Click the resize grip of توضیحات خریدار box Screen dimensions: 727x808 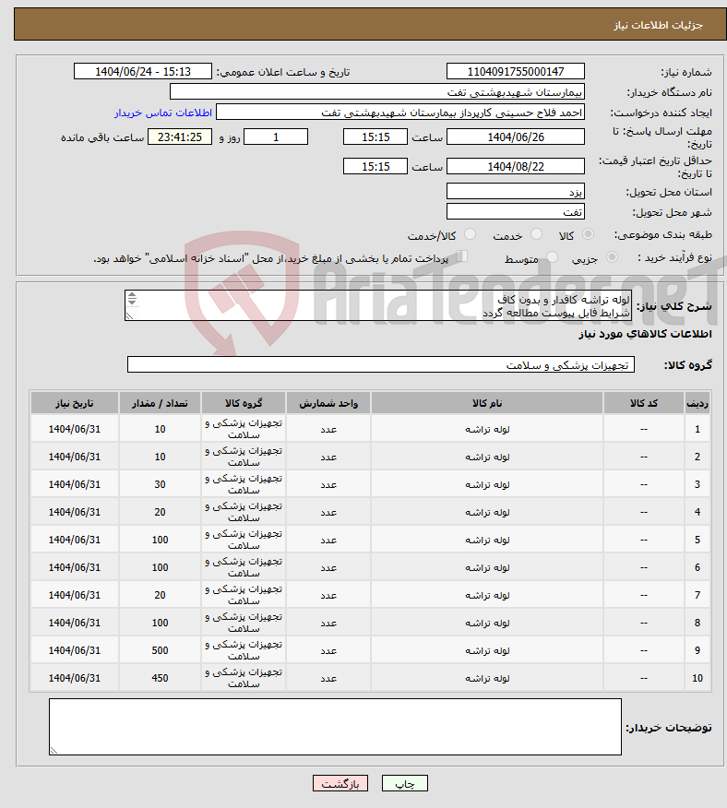[x=54, y=750]
